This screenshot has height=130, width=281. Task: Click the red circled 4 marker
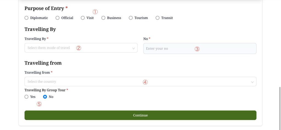coord(145,82)
